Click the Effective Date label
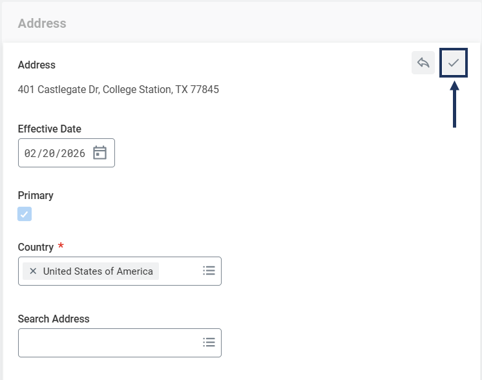Viewport: 482px width, 380px height. coord(50,129)
